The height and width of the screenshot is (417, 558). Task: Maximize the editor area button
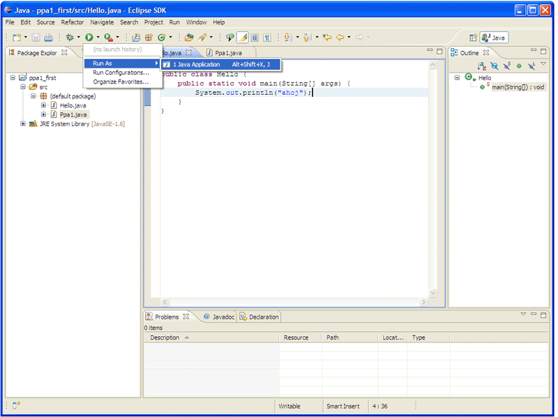coord(439,51)
